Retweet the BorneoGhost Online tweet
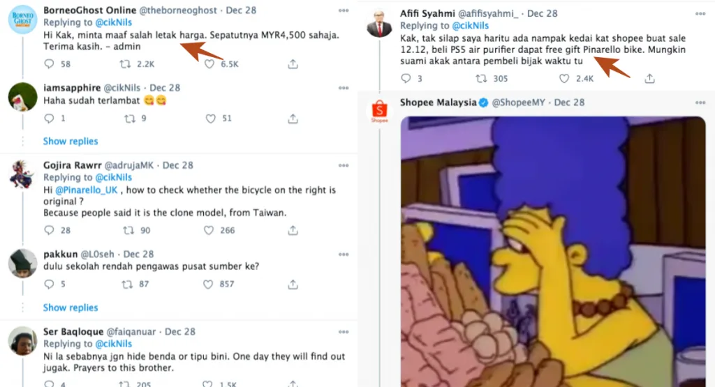 [x=126, y=64]
